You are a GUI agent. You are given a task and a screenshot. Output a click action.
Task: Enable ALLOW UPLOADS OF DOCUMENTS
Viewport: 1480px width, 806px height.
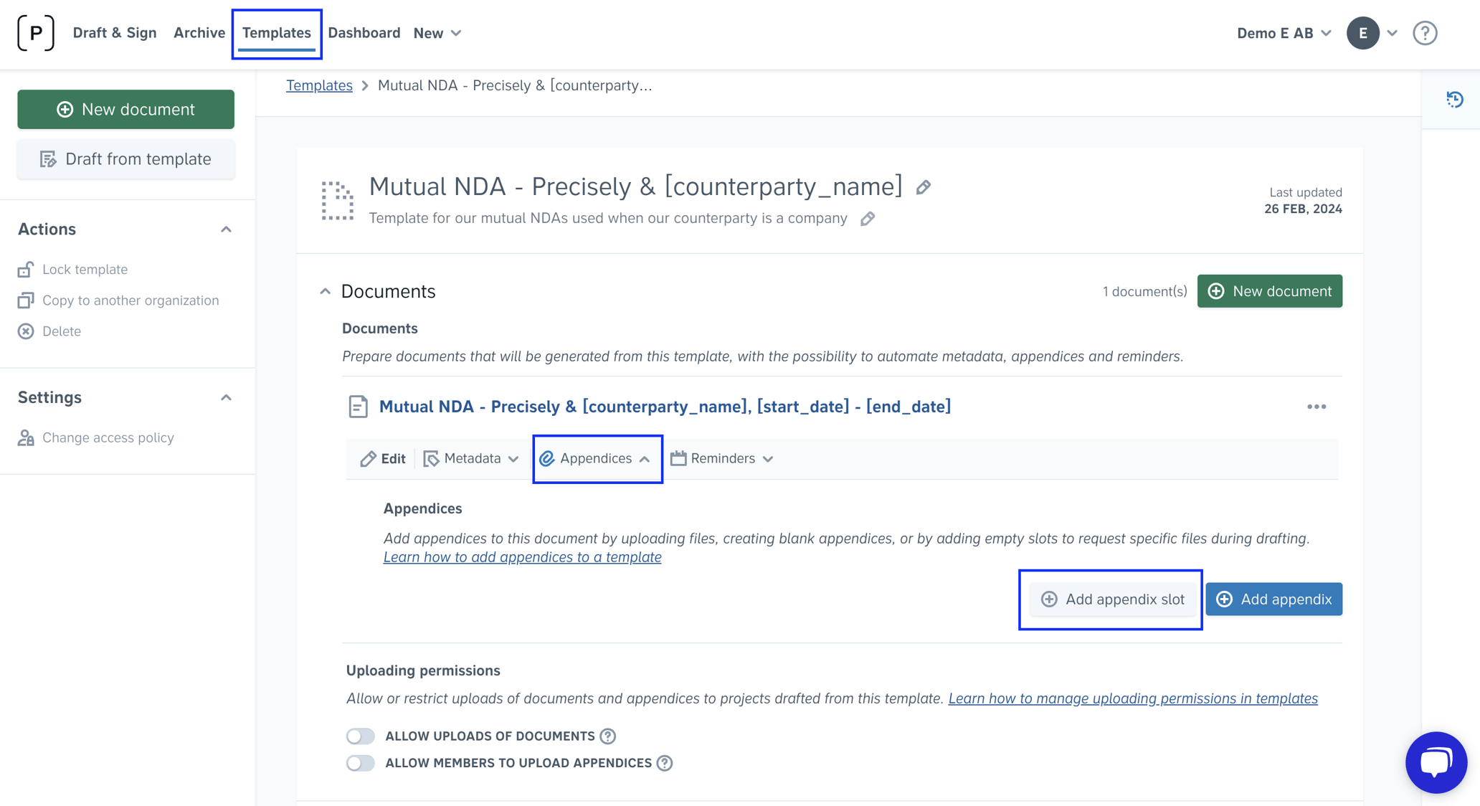click(x=361, y=736)
